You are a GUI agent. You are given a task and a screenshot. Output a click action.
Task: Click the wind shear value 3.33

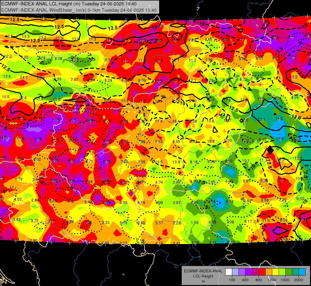[106, 223]
